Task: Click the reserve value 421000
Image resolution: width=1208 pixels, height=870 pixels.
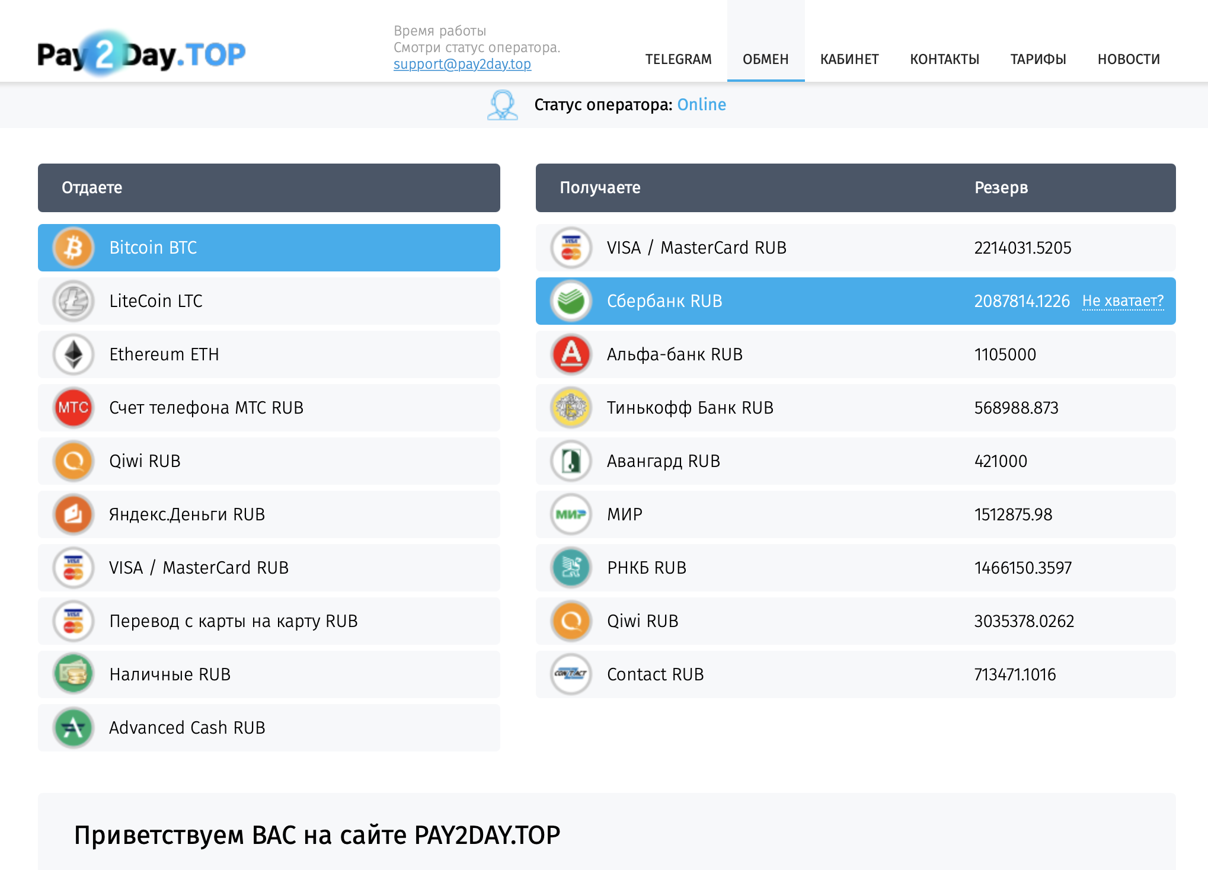Action: 1001,461
